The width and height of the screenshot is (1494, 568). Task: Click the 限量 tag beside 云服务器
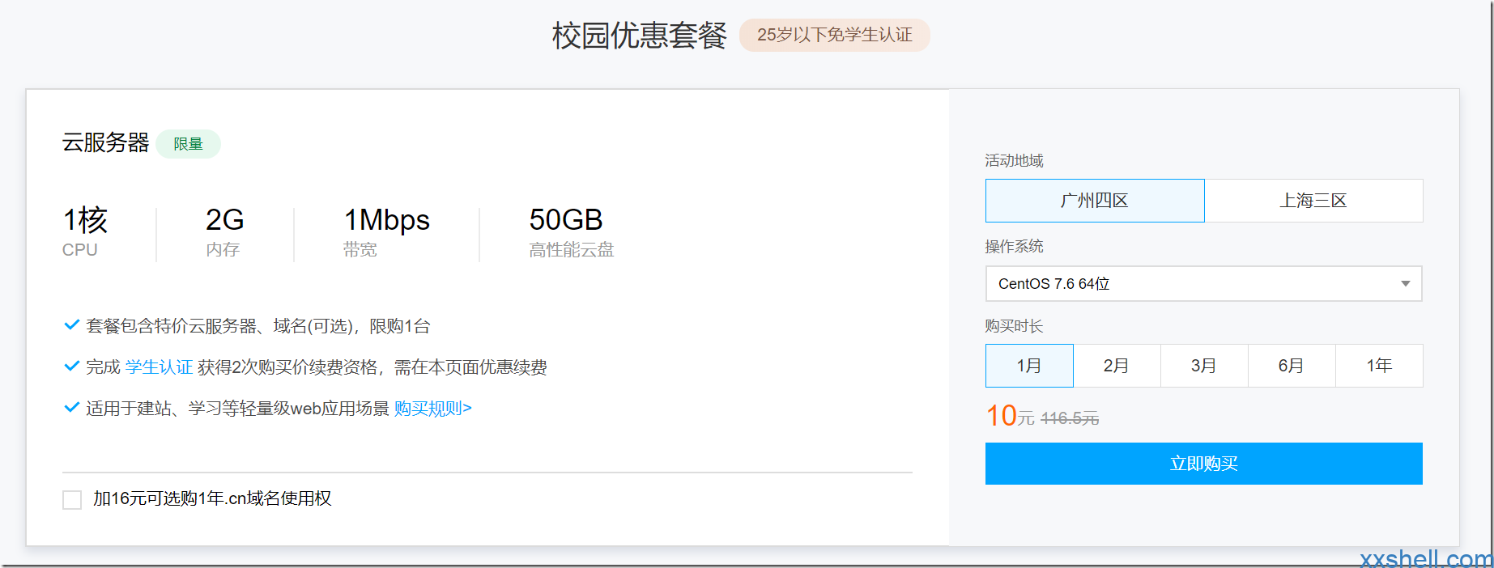point(188,144)
